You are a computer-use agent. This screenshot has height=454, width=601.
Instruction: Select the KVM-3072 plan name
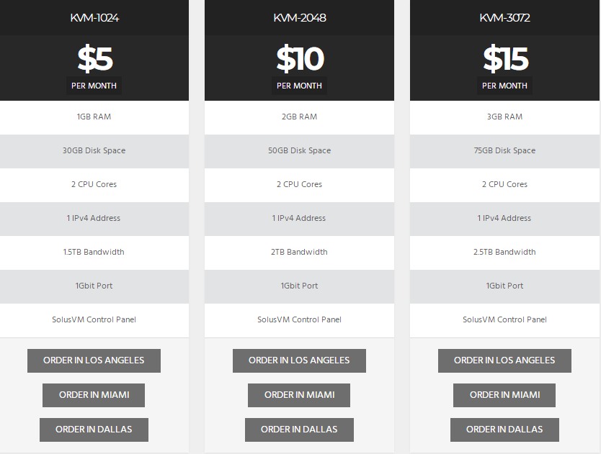[504, 18]
